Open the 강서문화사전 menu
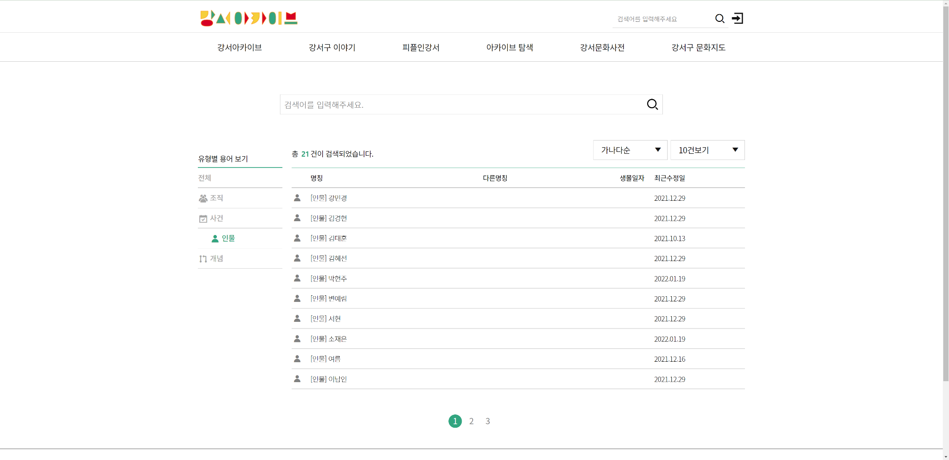 [602, 47]
